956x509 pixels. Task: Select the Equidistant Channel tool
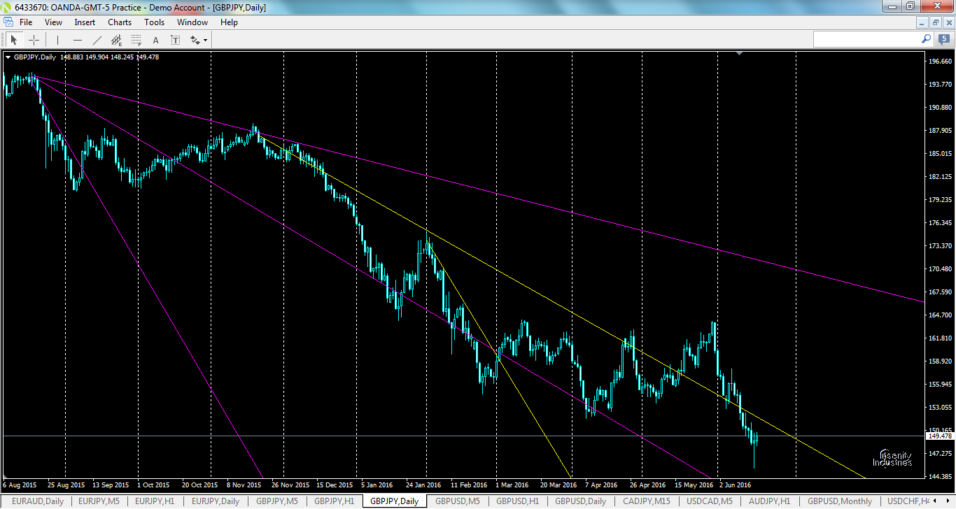(x=116, y=40)
